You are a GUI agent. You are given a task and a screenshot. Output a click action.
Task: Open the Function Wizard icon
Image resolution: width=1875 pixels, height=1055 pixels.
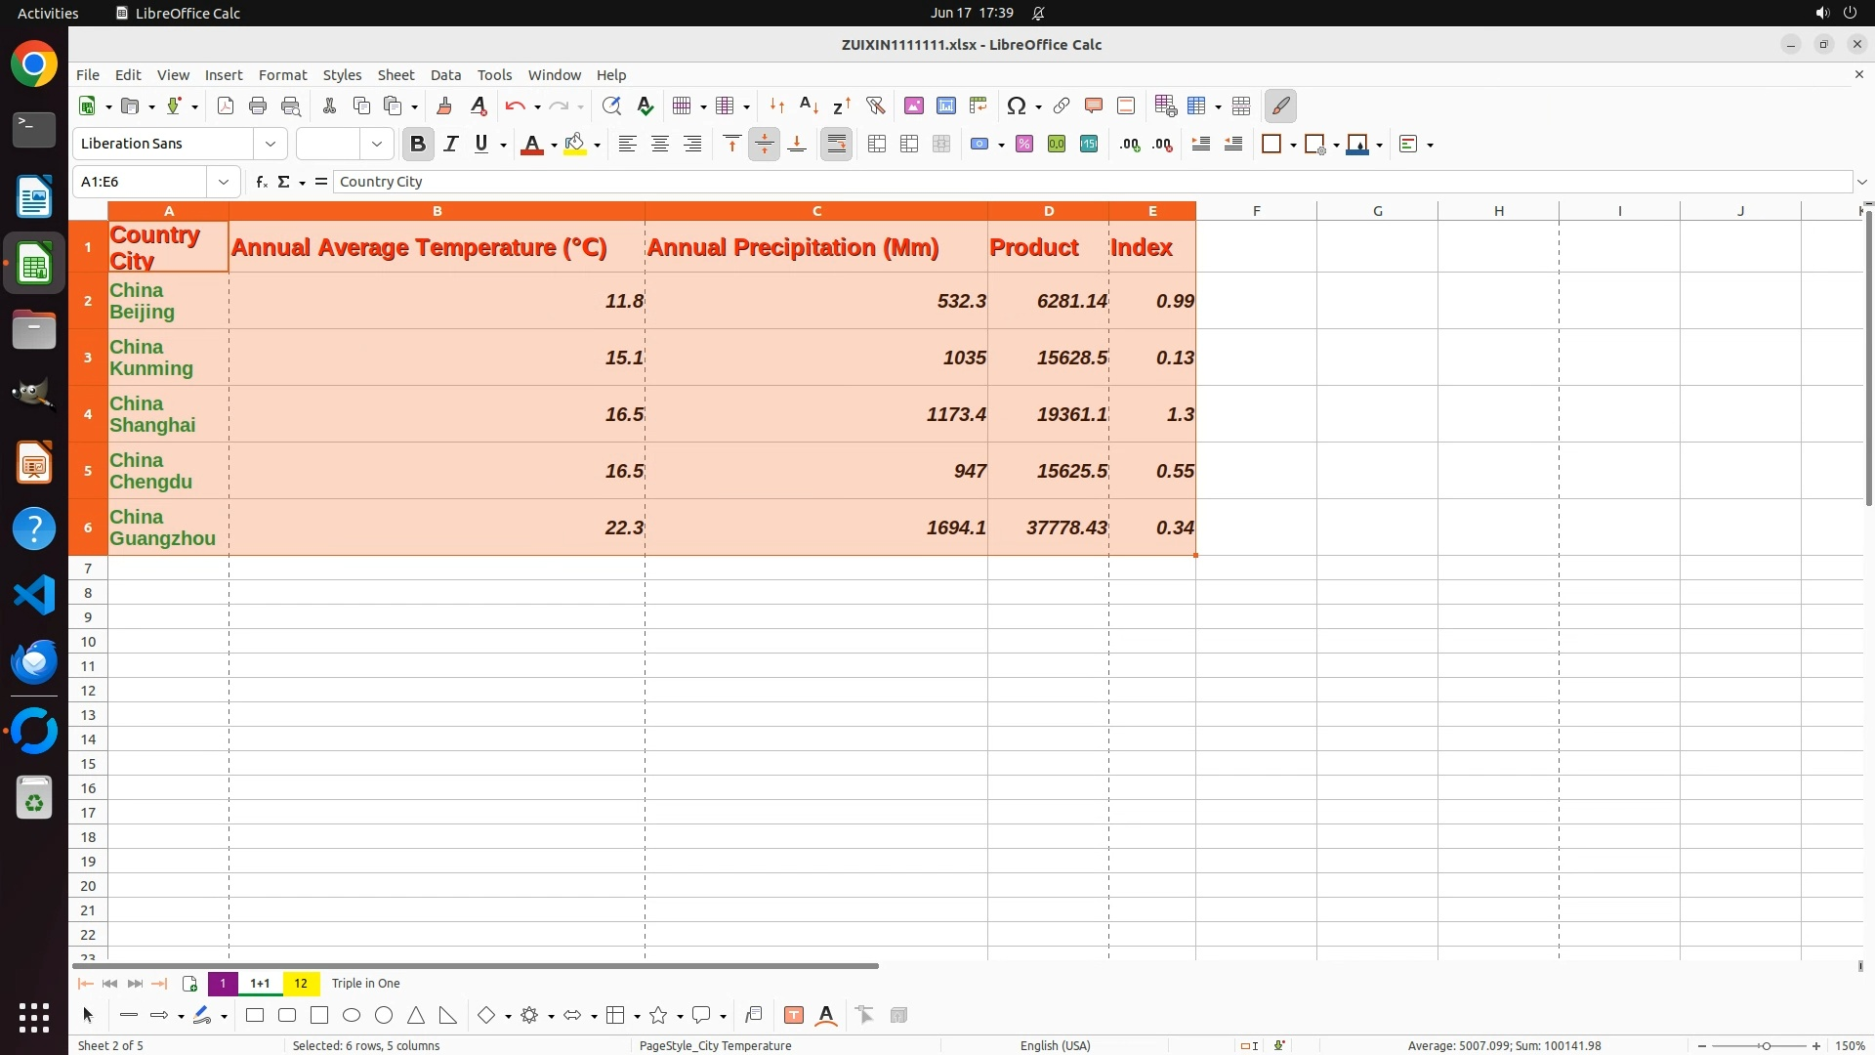pyautogui.click(x=261, y=182)
